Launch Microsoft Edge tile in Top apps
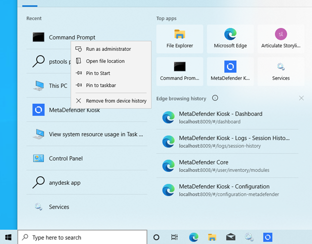 click(230, 39)
